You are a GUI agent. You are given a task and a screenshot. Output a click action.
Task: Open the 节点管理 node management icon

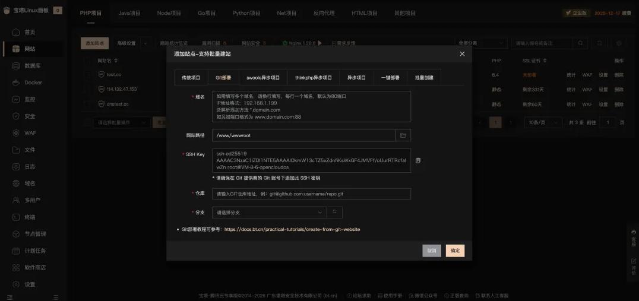(x=16, y=234)
